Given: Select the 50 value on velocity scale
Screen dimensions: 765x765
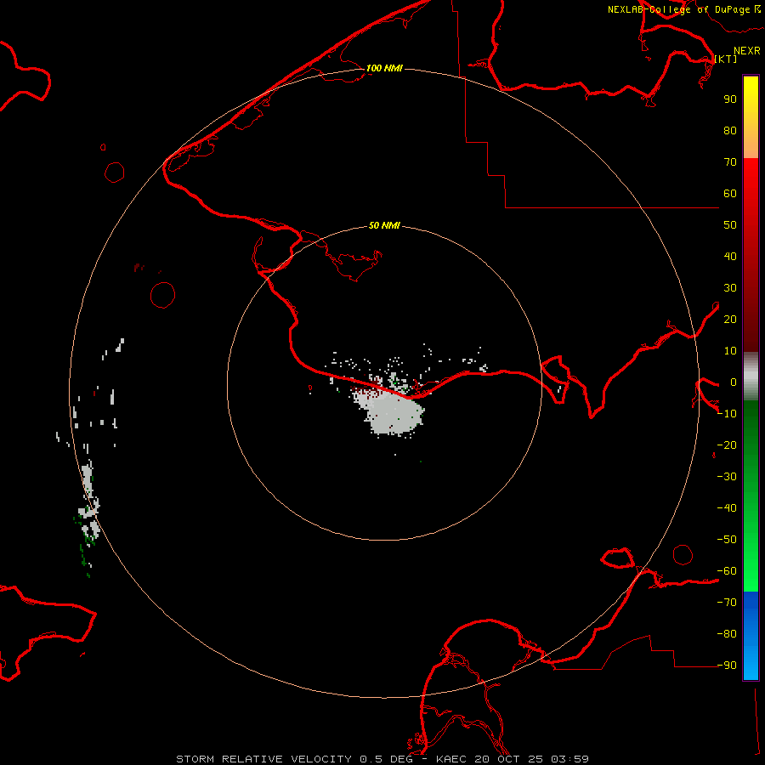Looking at the screenshot, I should coord(730,225).
